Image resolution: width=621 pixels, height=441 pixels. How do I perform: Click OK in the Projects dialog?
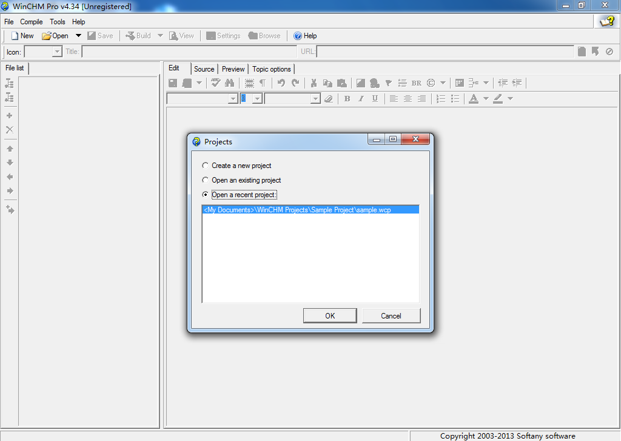pos(330,316)
